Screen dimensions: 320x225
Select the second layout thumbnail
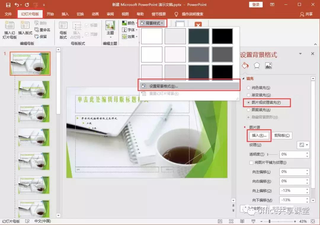point(34,90)
